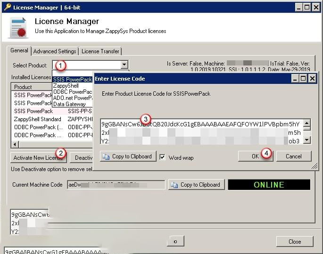Copy machine code with Copy to Clipboard
The width and height of the screenshot is (323, 254).
pyautogui.click(x=197, y=185)
